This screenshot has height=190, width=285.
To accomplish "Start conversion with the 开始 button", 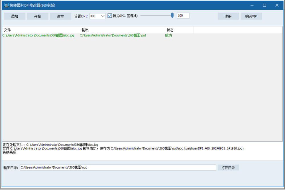I will pos(38,16).
